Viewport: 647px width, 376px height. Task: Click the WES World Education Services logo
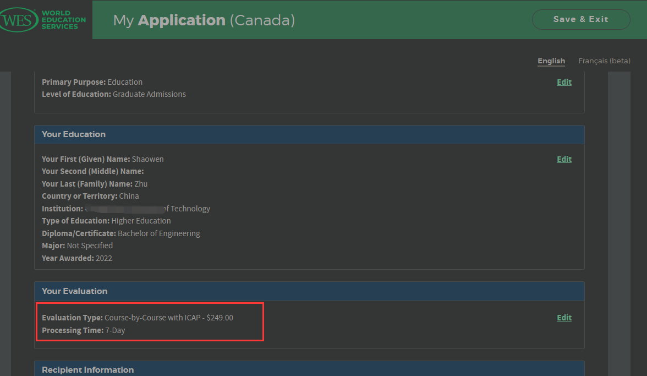[44, 20]
